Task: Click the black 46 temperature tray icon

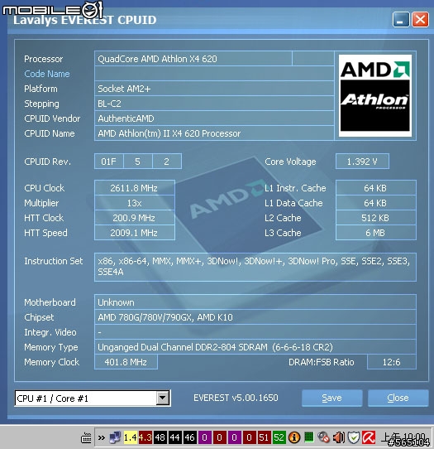Action: tap(189, 437)
